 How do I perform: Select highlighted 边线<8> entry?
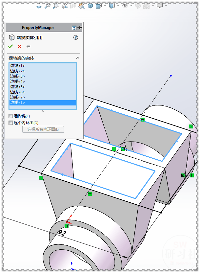(43, 102)
